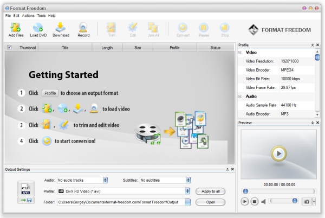
Task: Open the snapshot options dropdown arrow
Action: [x=314, y=201]
